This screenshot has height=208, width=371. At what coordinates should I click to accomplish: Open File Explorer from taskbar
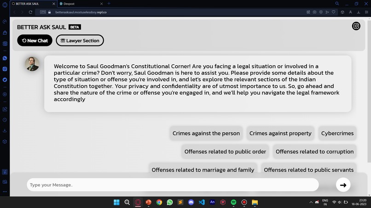[x=255, y=202]
